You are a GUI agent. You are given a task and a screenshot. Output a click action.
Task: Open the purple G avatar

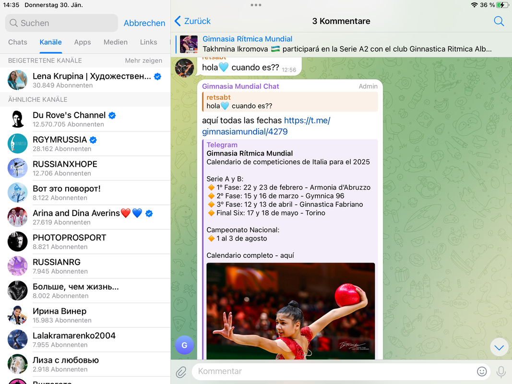point(184,345)
